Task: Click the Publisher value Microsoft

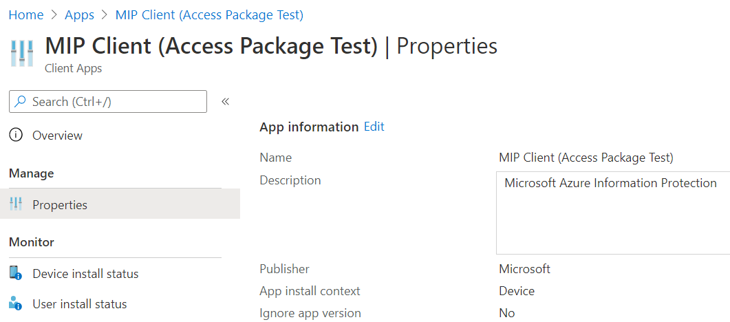Action: click(524, 269)
